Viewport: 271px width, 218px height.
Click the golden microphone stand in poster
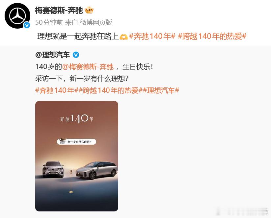click(x=71, y=181)
